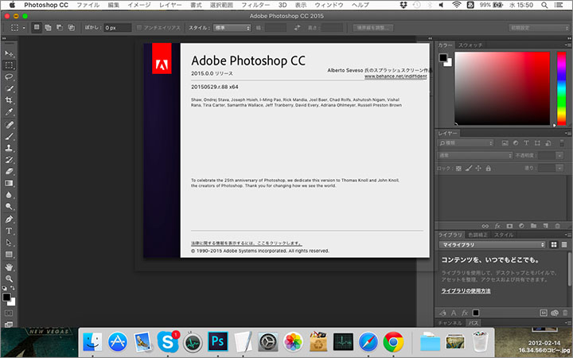The height and width of the screenshot is (358, 573).
Task: Click the Layers panel trash icon
Action: tap(558, 226)
